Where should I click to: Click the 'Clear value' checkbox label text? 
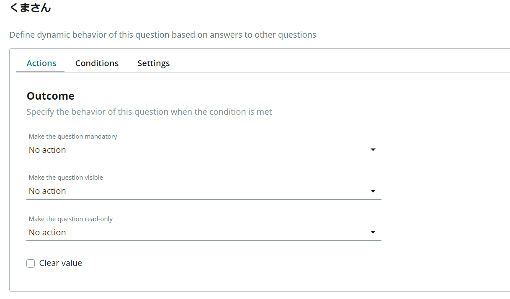point(61,263)
